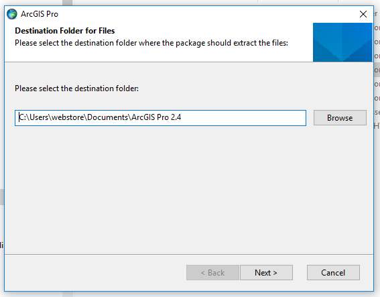Close the ArcGIS Pro installer dialog
Viewport: 380px width, 297px height.
(x=363, y=14)
